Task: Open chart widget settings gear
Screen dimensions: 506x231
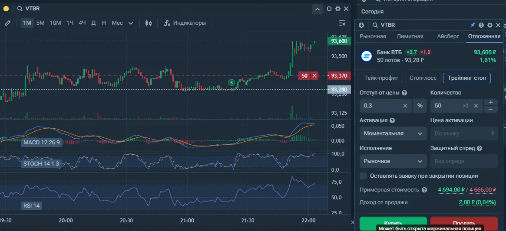Action: pyautogui.click(x=338, y=9)
